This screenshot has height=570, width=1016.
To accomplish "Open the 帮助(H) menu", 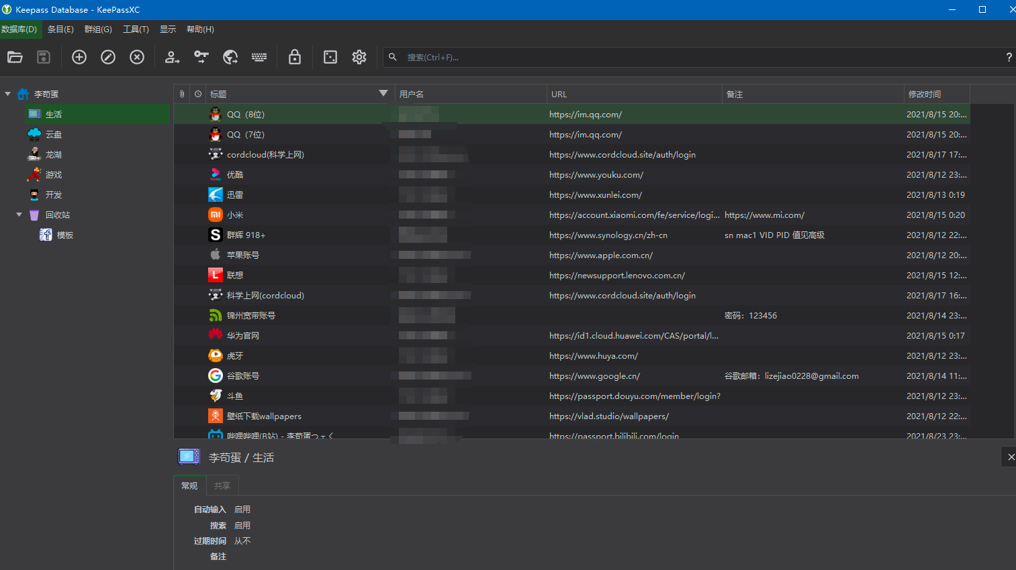I will point(200,30).
